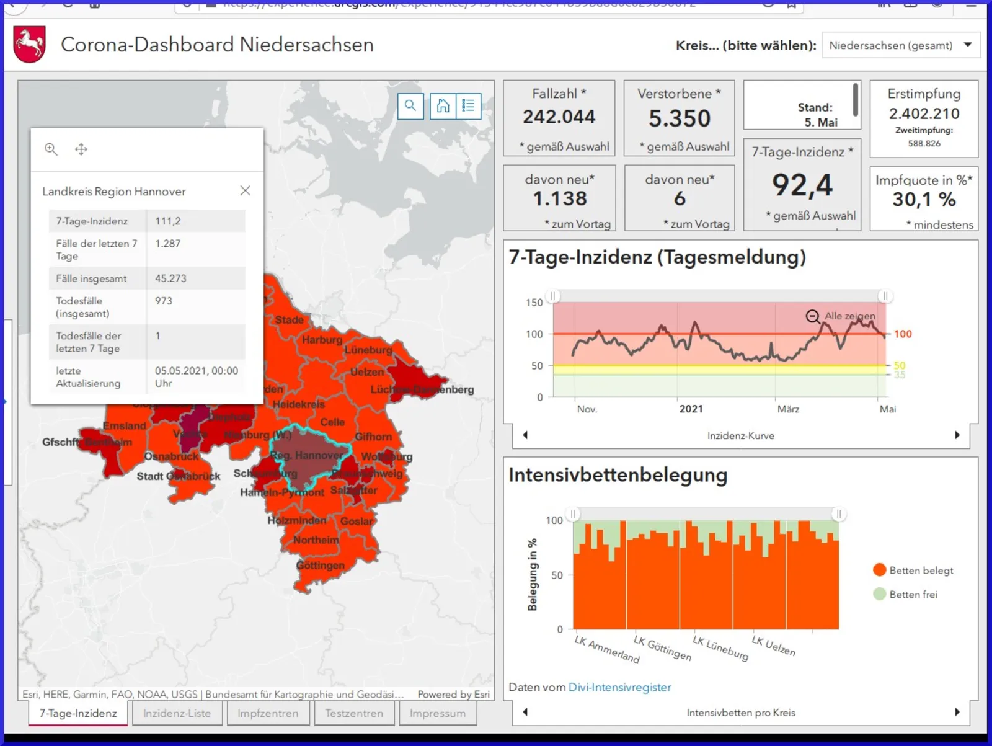Go to next Intensivbetten page
Image resolution: width=992 pixels, height=746 pixels.
(x=957, y=712)
